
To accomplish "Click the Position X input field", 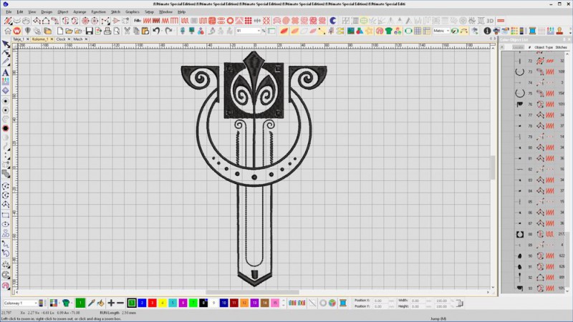I will point(380,301).
